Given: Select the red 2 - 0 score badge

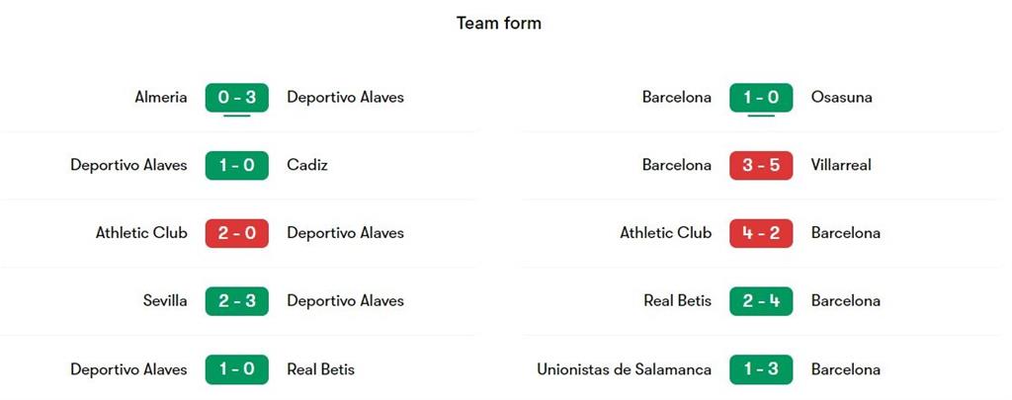Looking at the screenshot, I should pyautogui.click(x=236, y=233).
